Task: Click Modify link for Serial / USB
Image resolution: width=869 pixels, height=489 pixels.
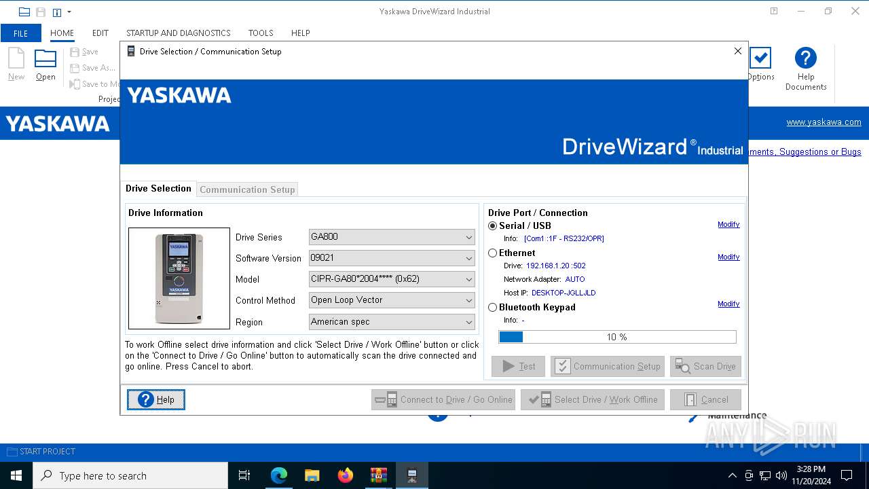Action: tap(728, 225)
